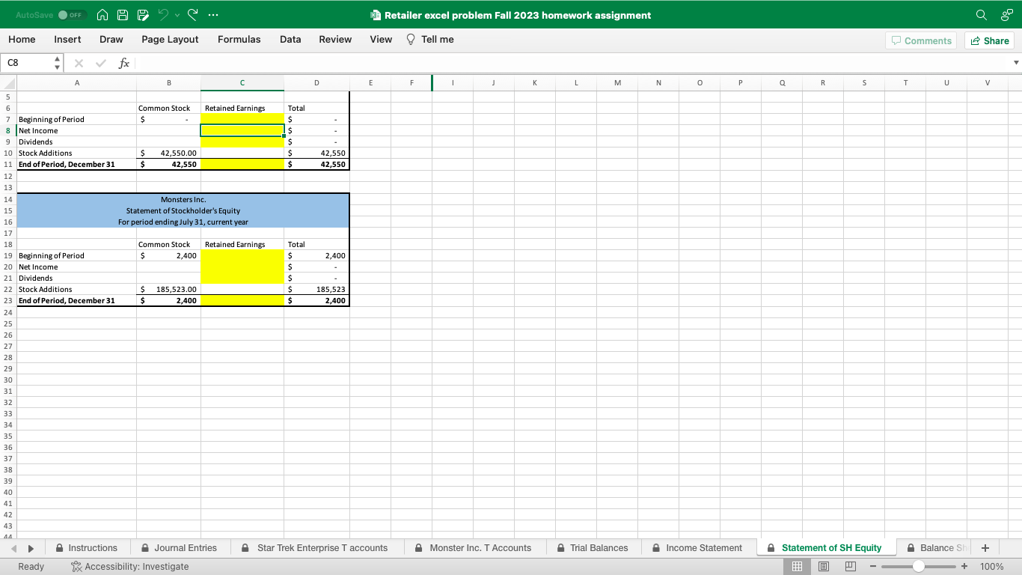Select column C header
This screenshot has width=1022, height=575.
[242, 83]
